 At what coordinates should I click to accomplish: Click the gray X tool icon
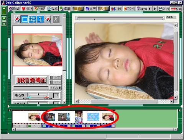click(56, 19)
